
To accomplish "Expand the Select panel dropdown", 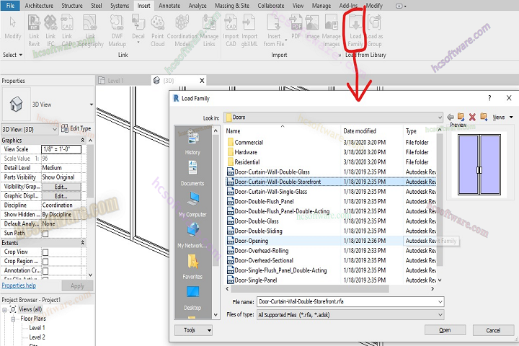I will pyautogui.click(x=12, y=55).
